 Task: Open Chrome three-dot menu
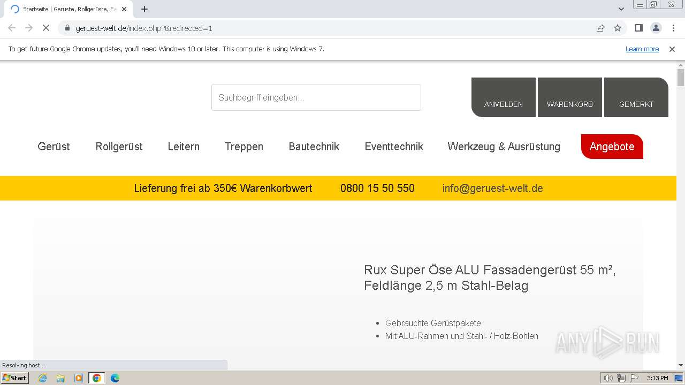[x=673, y=28]
